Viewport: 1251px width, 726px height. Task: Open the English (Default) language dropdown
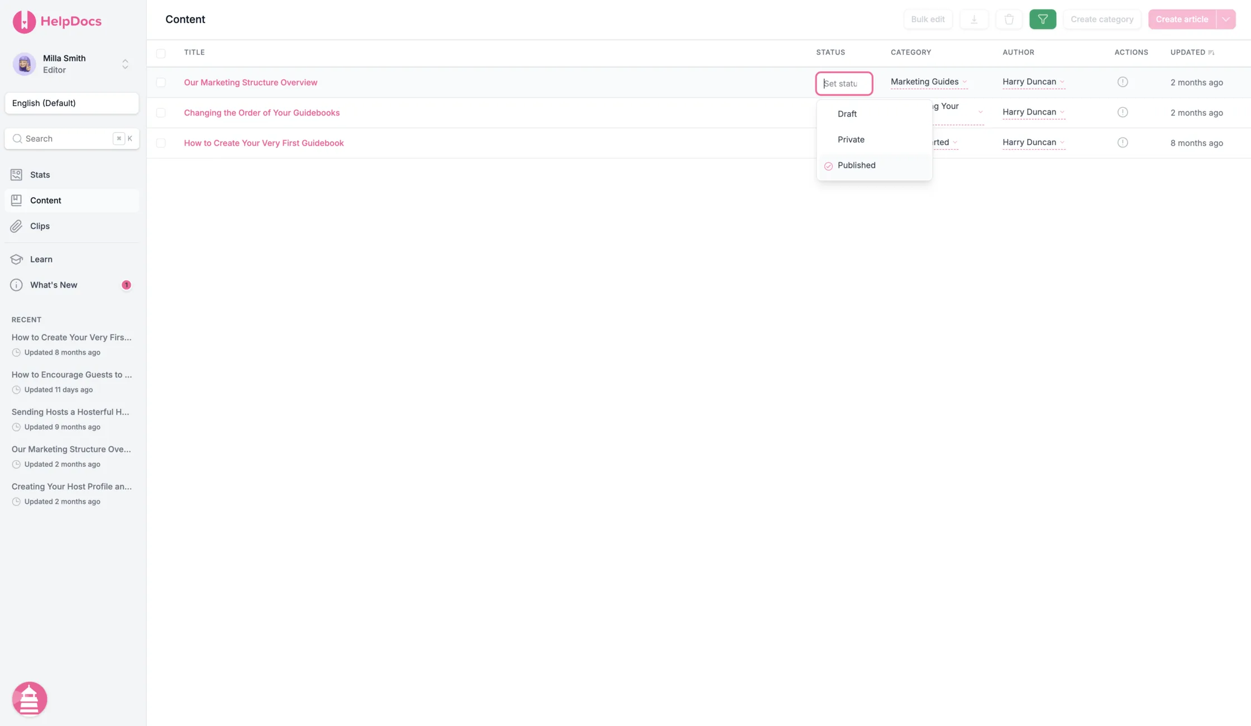tap(71, 103)
